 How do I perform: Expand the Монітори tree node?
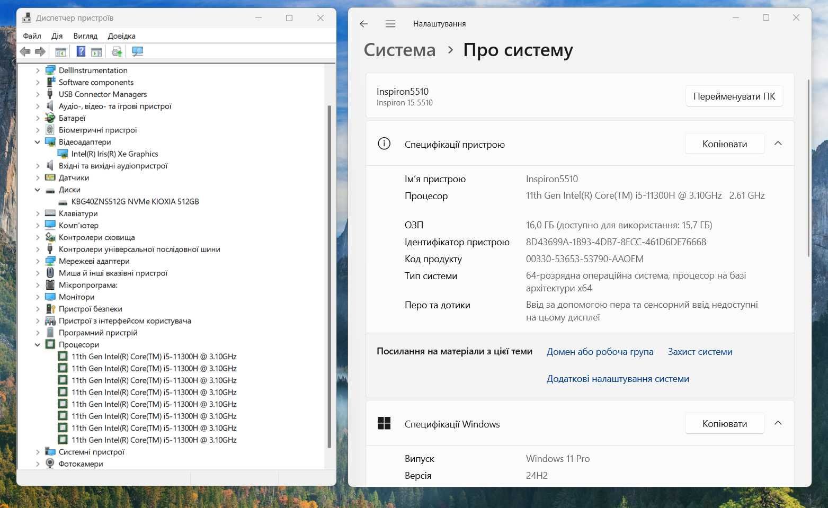pyautogui.click(x=38, y=297)
